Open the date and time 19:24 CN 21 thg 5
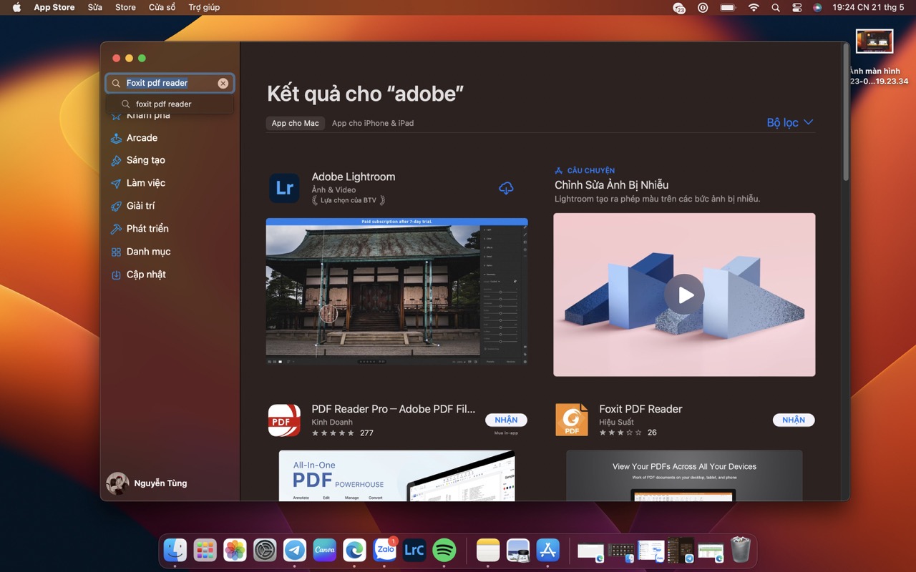 [868, 7]
